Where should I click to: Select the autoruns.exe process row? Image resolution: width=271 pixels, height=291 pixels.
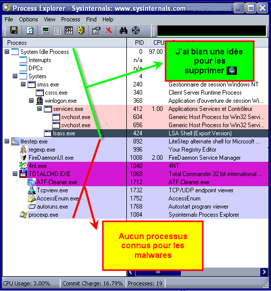135,207
